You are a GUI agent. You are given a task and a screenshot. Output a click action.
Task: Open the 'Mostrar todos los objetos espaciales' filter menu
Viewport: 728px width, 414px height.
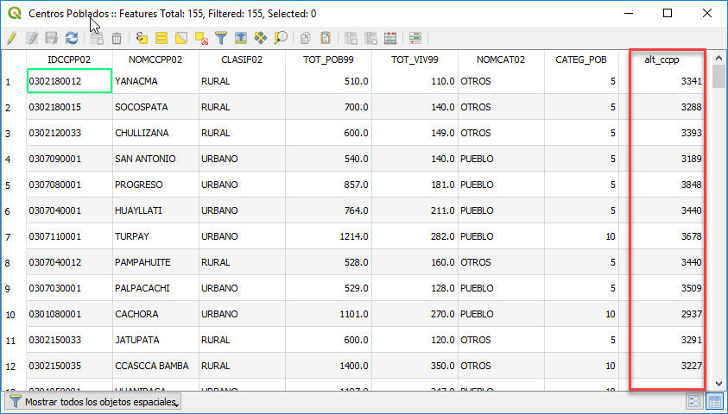coord(93,402)
